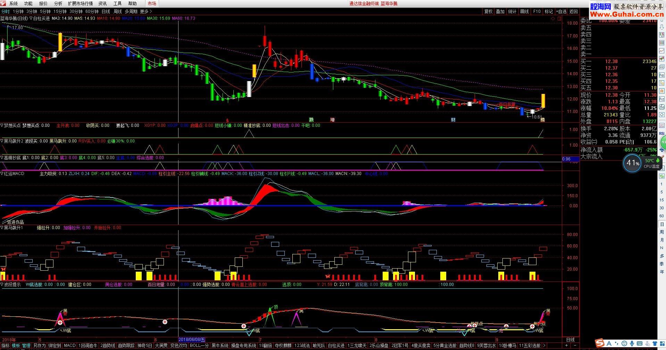This screenshot has width=666, height=350.
Task: Click the Sogou input method S logo
Action: [x=600, y=343]
